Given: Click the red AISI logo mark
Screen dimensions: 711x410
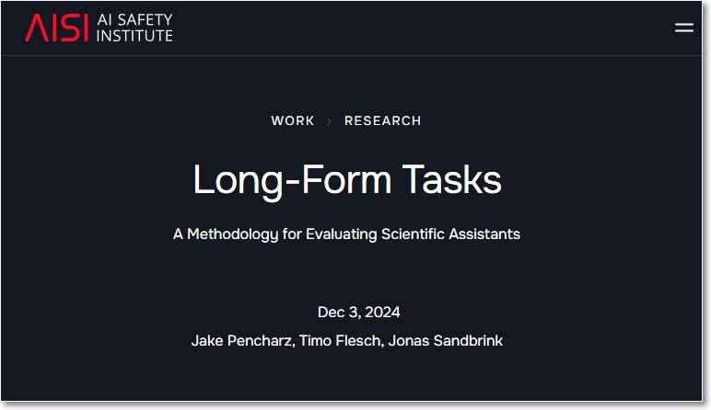Looking at the screenshot, I should [x=57, y=28].
